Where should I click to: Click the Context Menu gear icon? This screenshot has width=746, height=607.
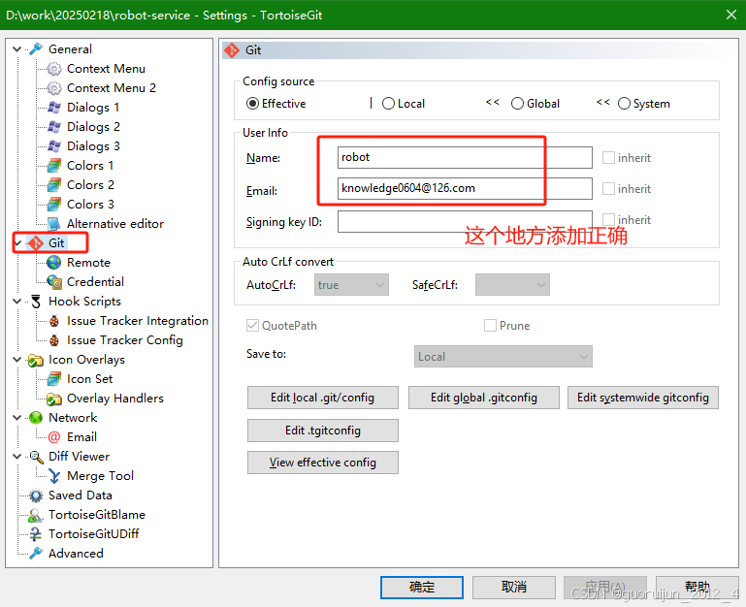[x=54, y=69]
